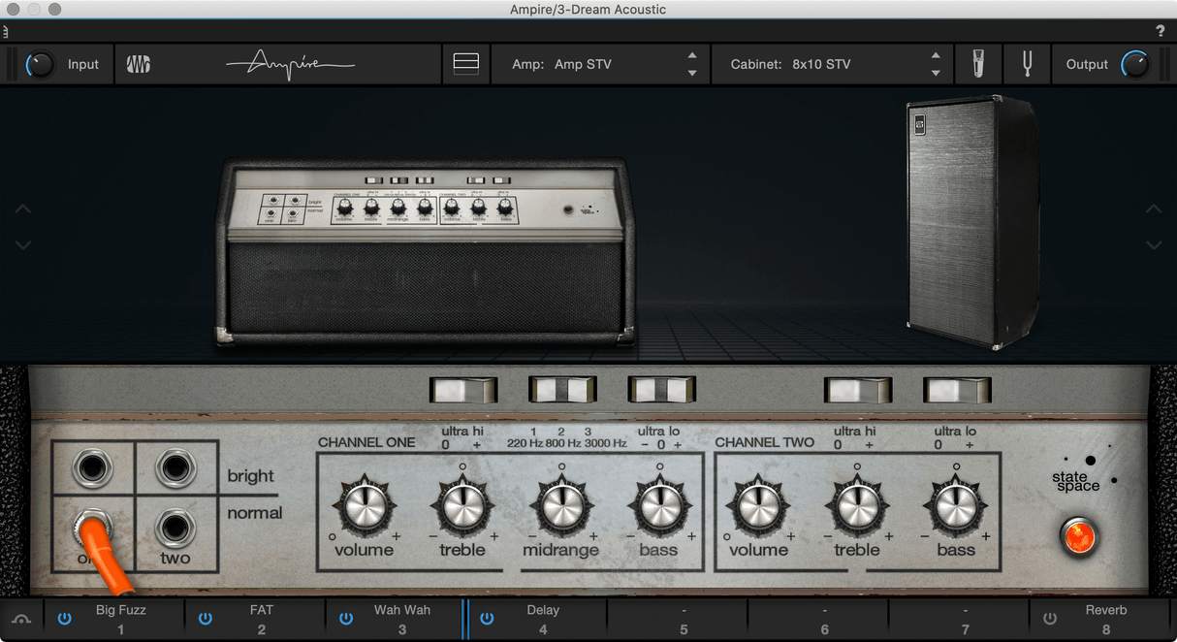
Task: Click the pedalboard cable icon bottom-left
Action: 21,618
